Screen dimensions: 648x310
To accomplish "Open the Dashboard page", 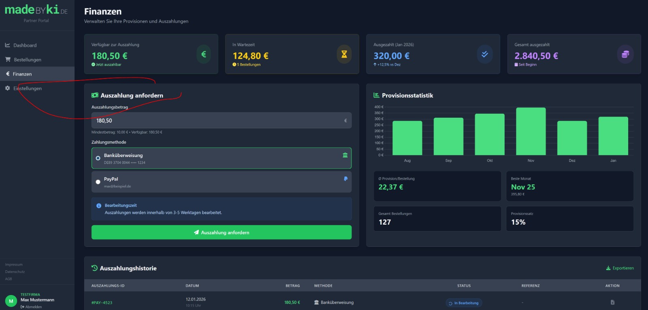I will pyautogui.click(x=37, y=45).
